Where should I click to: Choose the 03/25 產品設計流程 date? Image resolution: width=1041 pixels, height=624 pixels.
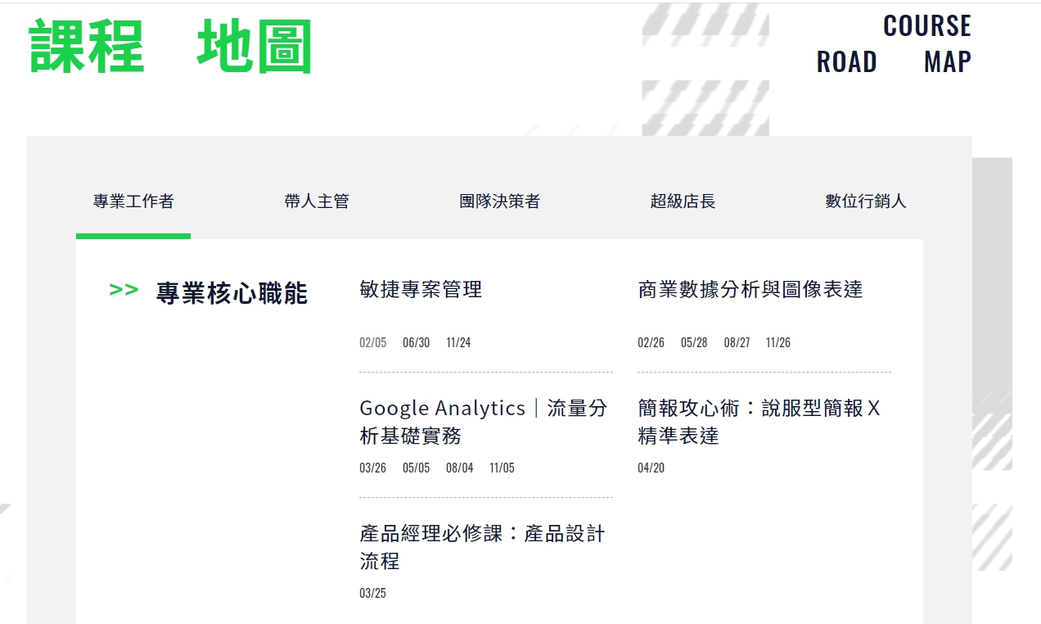coord(372,593)
